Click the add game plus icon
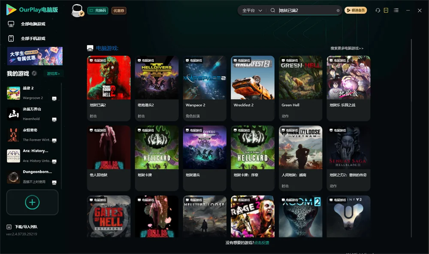This screenshot has height=254, width=429. click(32, 202)
